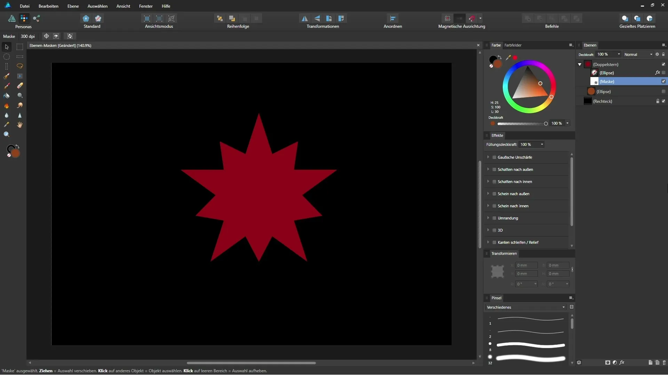The width and height of the screenshot is (668, 375).
Task: Select the blur droplet tool
Action: pyautogui.click(x=7, y=115)
